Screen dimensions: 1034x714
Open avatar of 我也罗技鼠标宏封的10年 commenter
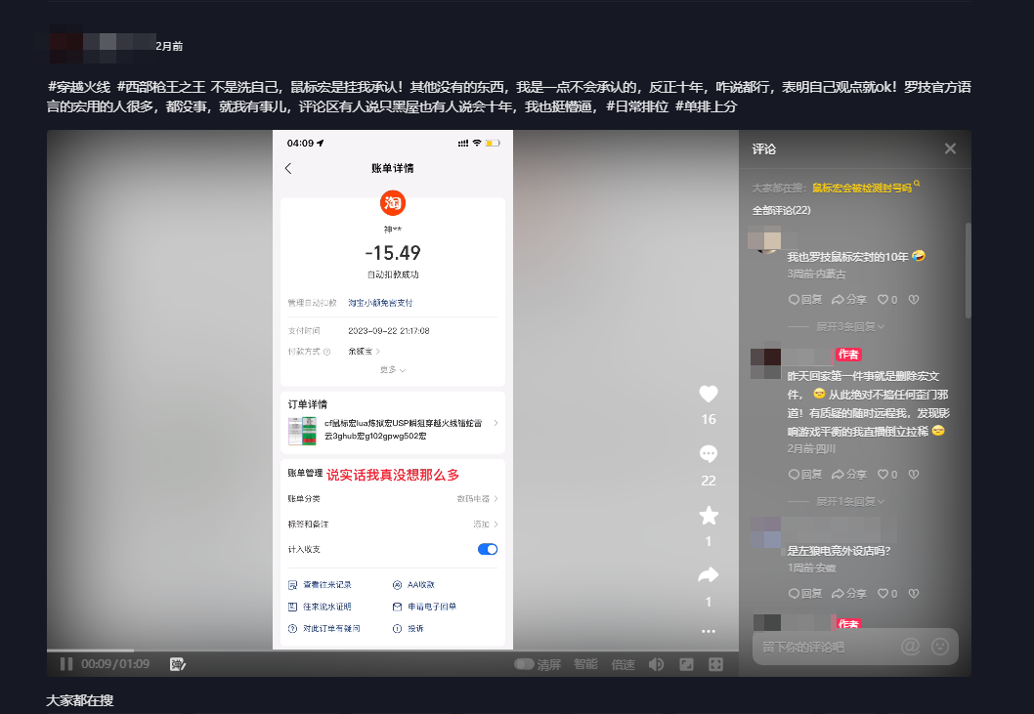[764, 238]
